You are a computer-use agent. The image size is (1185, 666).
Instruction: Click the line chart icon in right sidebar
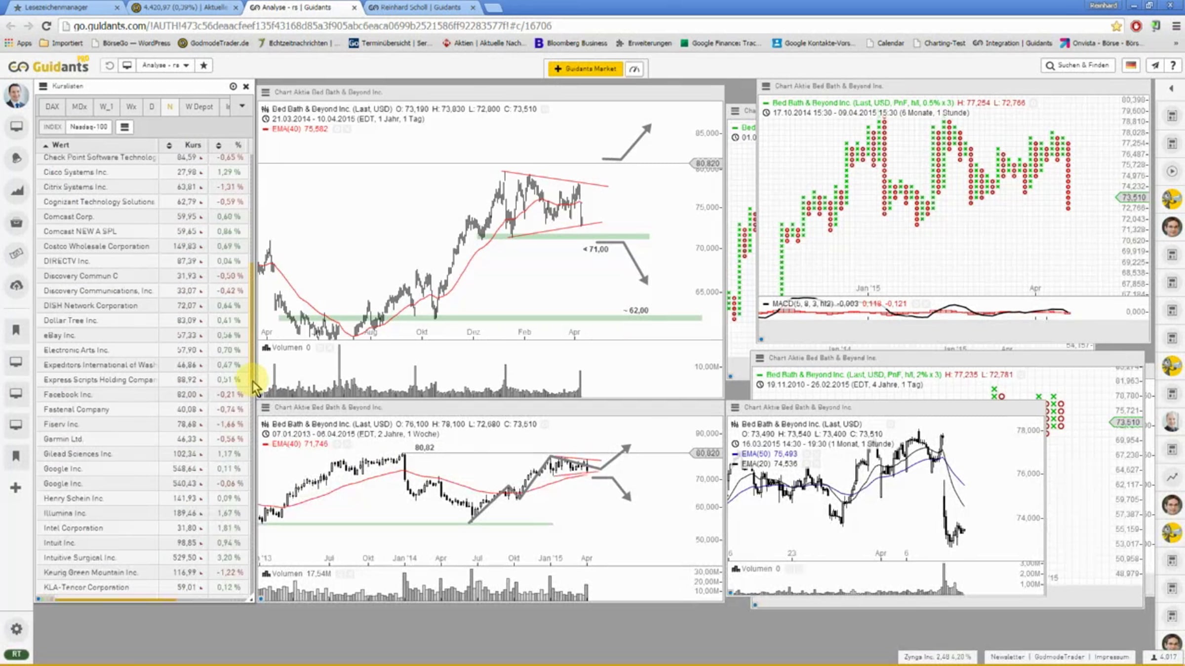[x=1172, y=477]
